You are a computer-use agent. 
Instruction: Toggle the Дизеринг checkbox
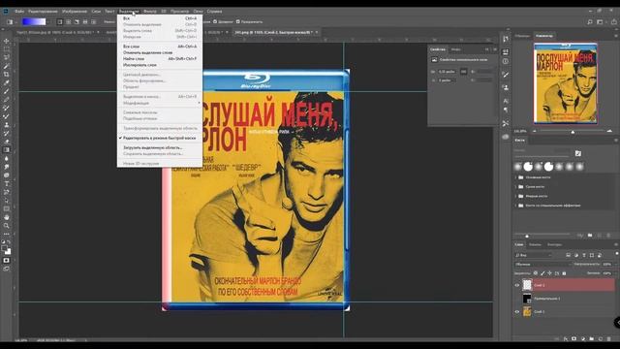coord(215,21)
